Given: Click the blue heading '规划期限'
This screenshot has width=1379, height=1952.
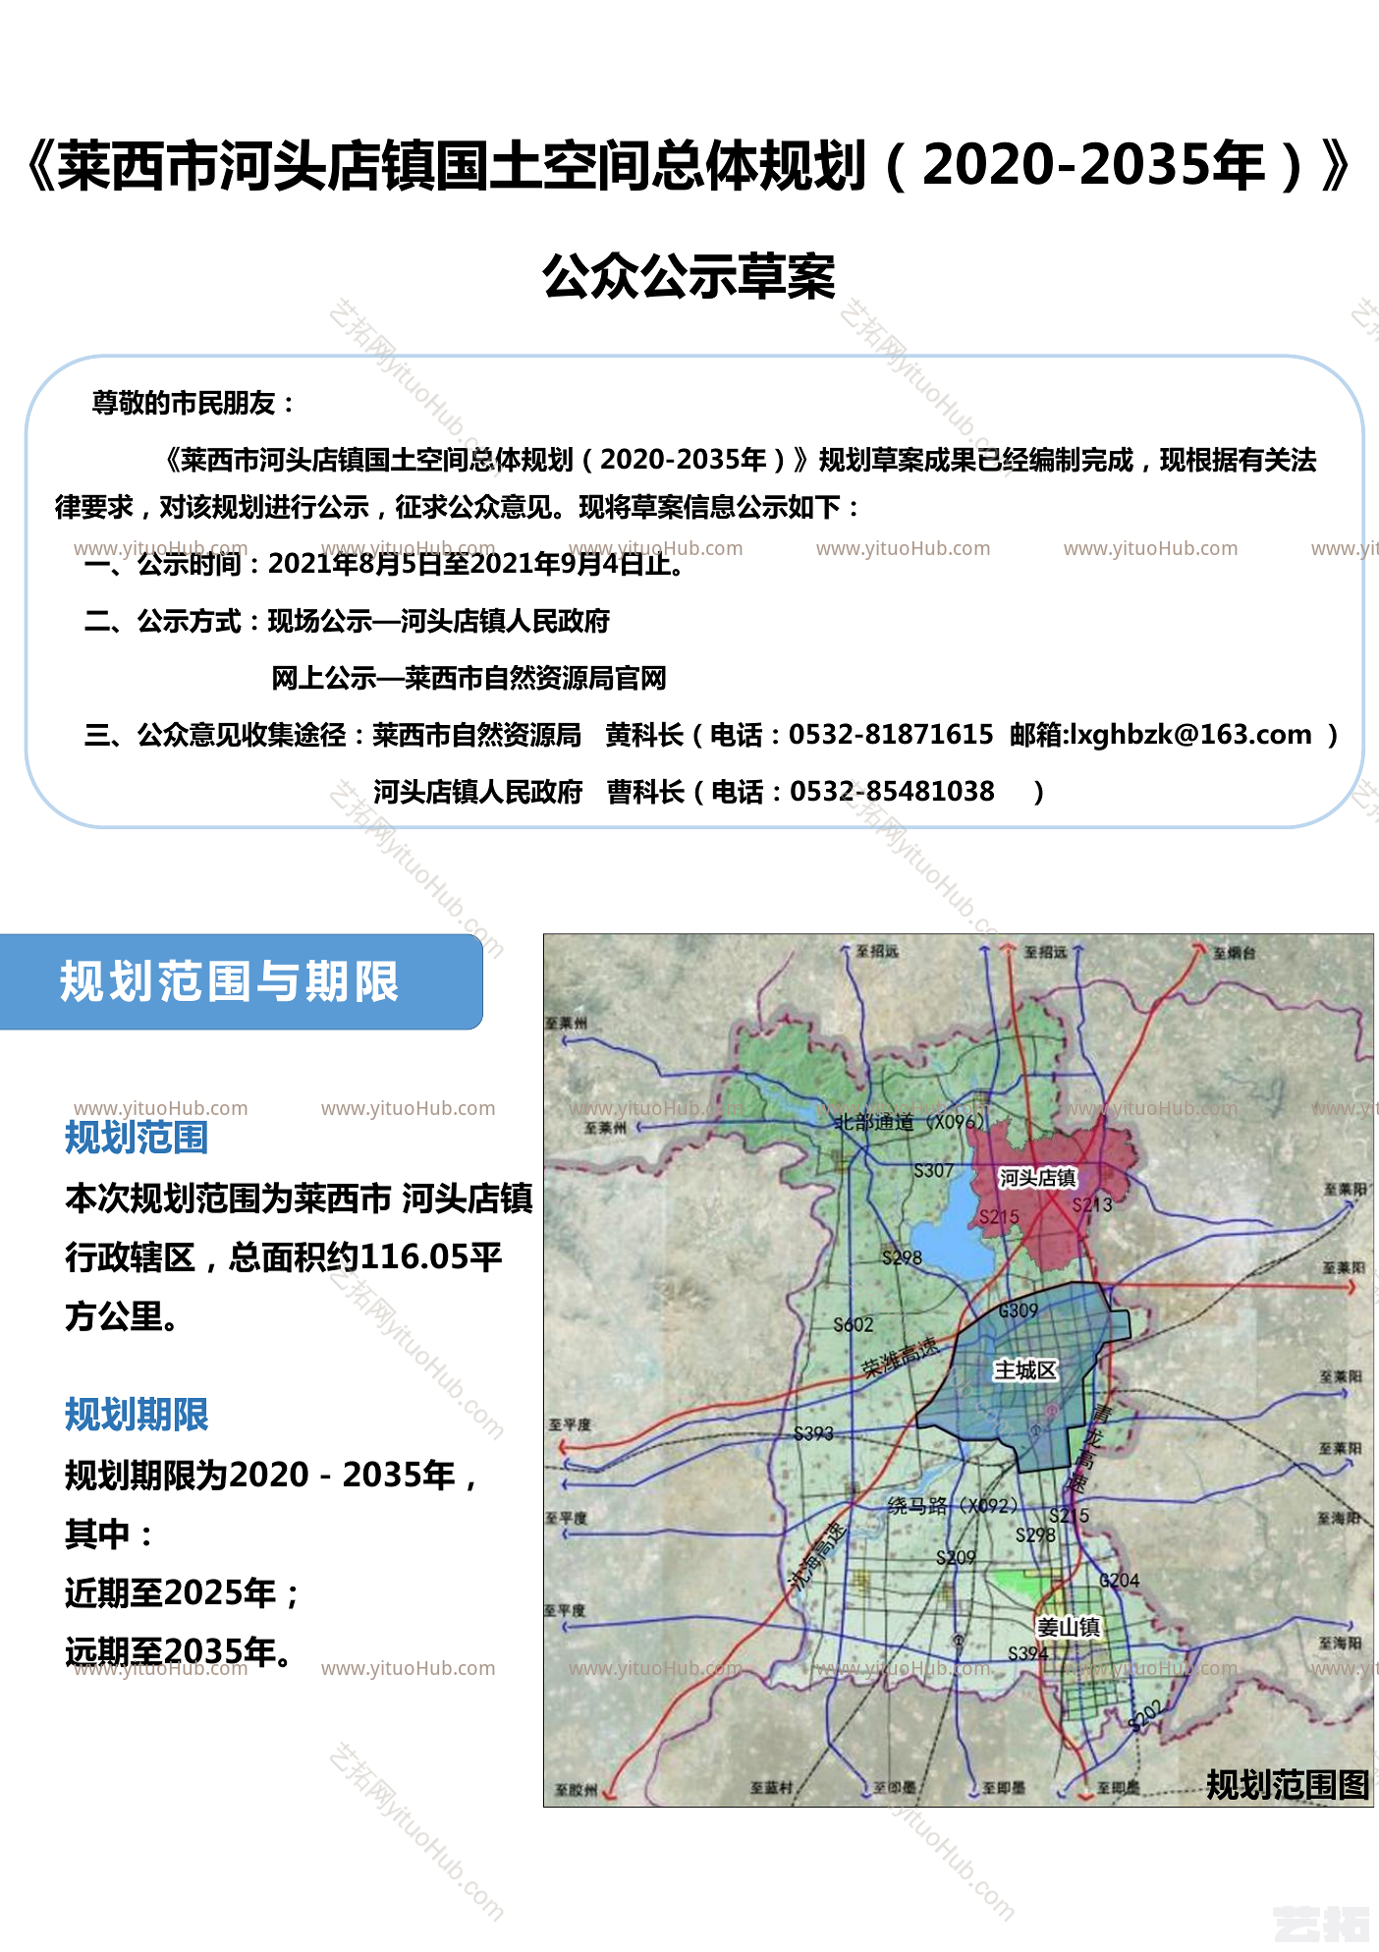Looking at the screenshot, I should (x=137, y=1415).
